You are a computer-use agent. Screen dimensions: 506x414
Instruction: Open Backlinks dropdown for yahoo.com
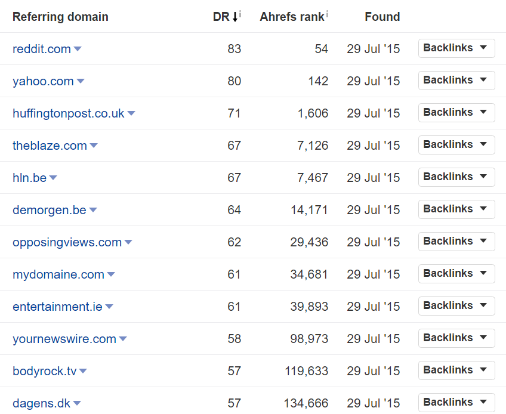click(456, 81)
